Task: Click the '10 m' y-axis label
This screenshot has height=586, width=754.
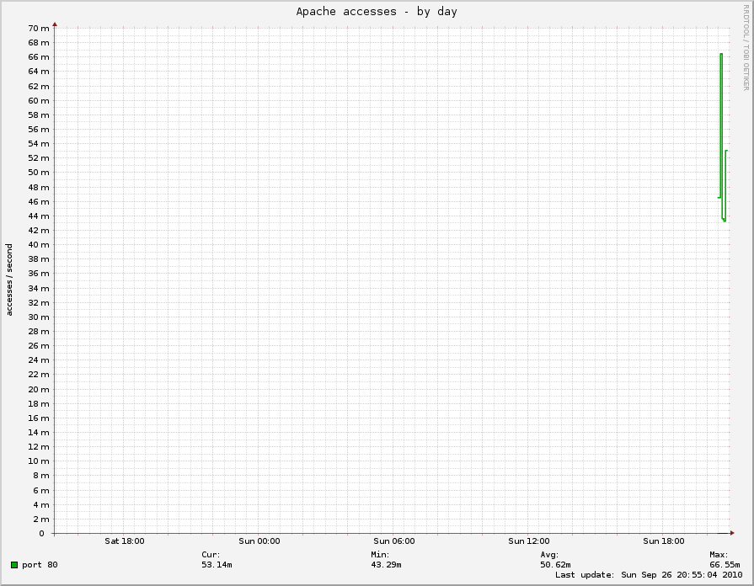Action: (39, 461)
